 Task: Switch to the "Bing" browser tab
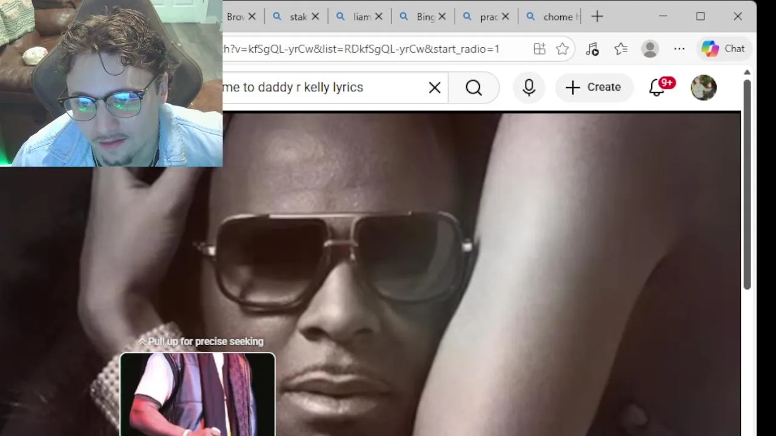pos(424,17)
